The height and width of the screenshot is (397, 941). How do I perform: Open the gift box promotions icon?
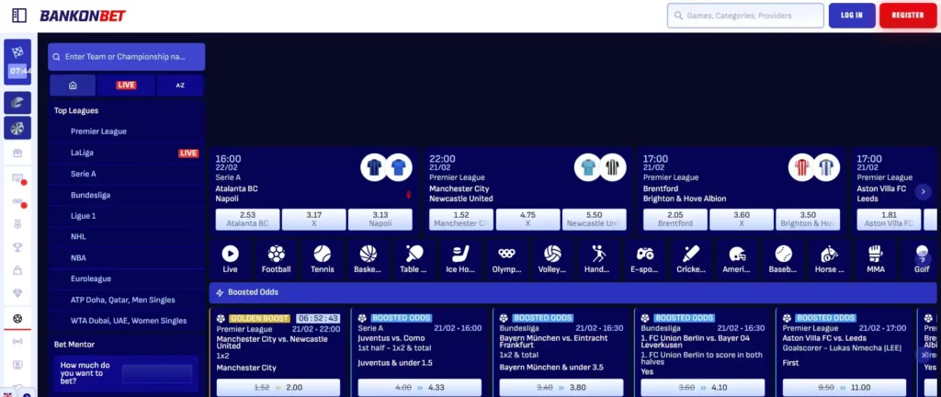click(x=17, y=153)
